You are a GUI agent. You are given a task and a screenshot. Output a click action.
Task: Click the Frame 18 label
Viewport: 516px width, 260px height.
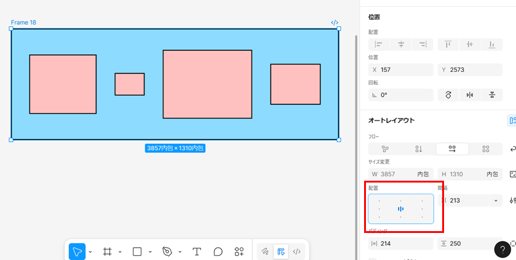tap(23, 23)
